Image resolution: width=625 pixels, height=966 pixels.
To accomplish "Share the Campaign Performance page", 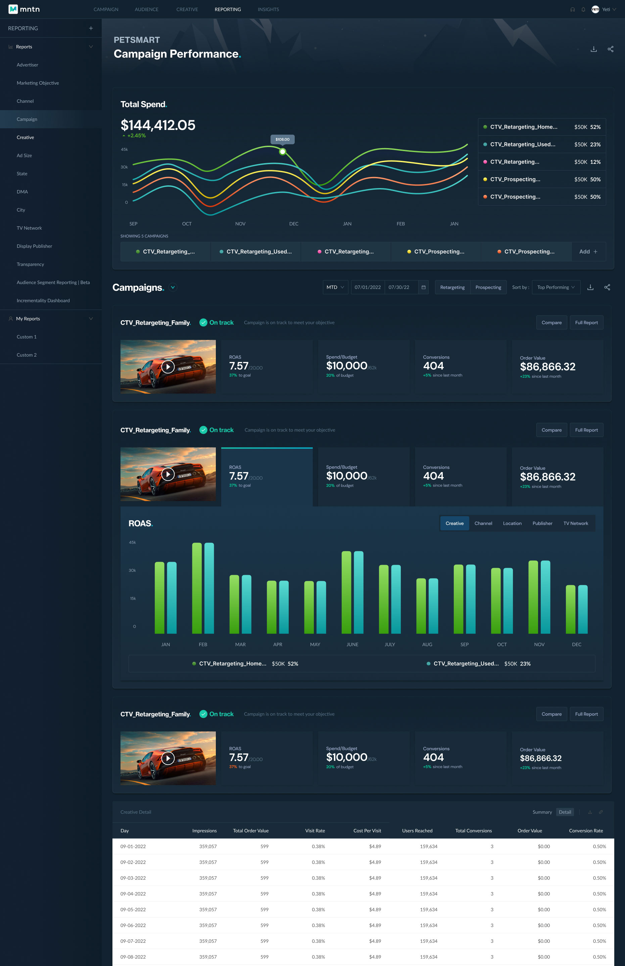I will point(610,49).
